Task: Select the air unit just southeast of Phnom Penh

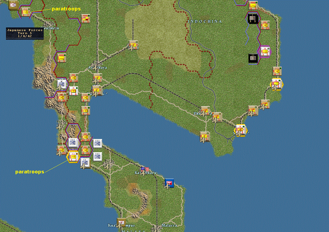Action: point(217,117)
